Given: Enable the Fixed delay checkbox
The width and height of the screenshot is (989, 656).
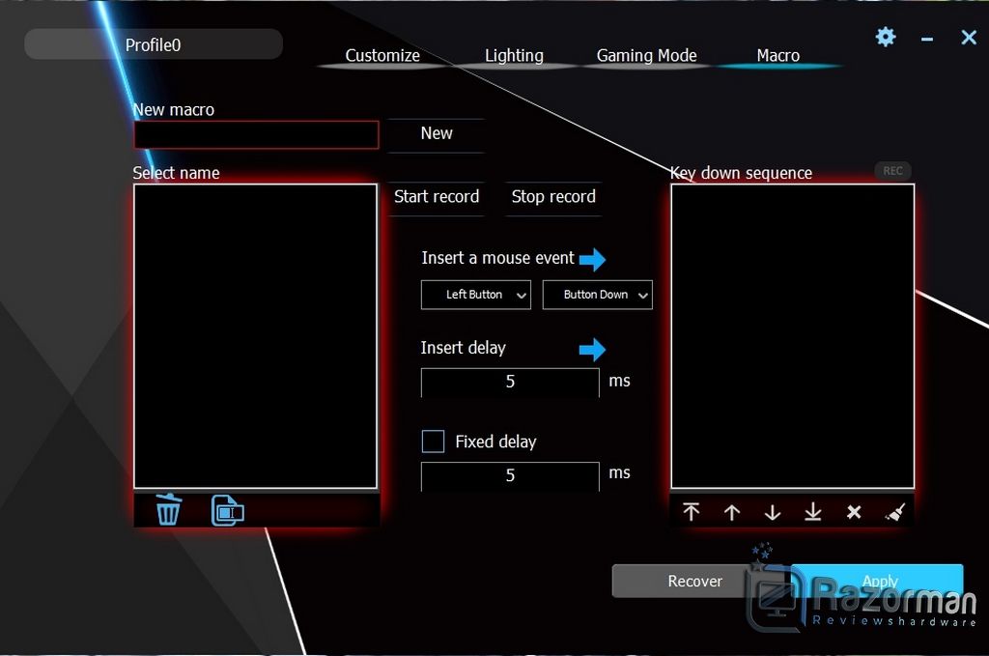Looking at the screenshot, I should tap(433, 441).
